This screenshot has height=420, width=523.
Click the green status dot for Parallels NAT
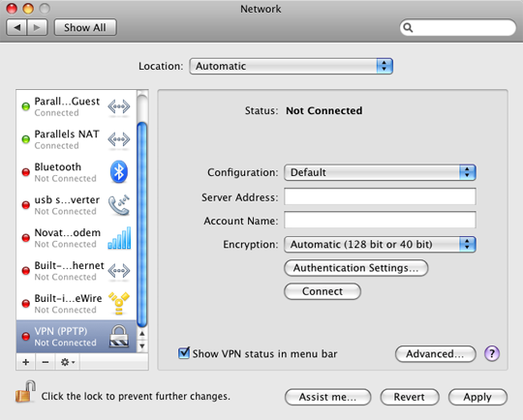[26, 139]
